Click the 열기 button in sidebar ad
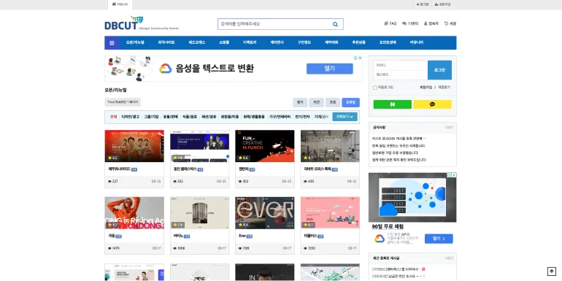562x281 pixels. [439, 239]
